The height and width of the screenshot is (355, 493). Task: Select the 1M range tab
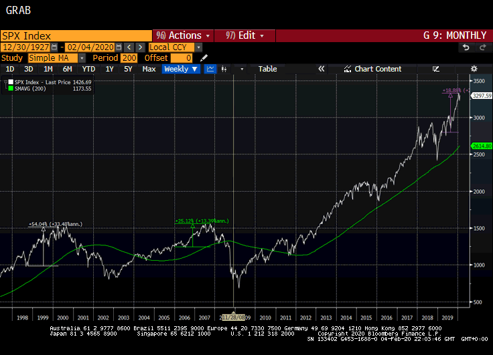pyautogui.click(x=48, y=69)
